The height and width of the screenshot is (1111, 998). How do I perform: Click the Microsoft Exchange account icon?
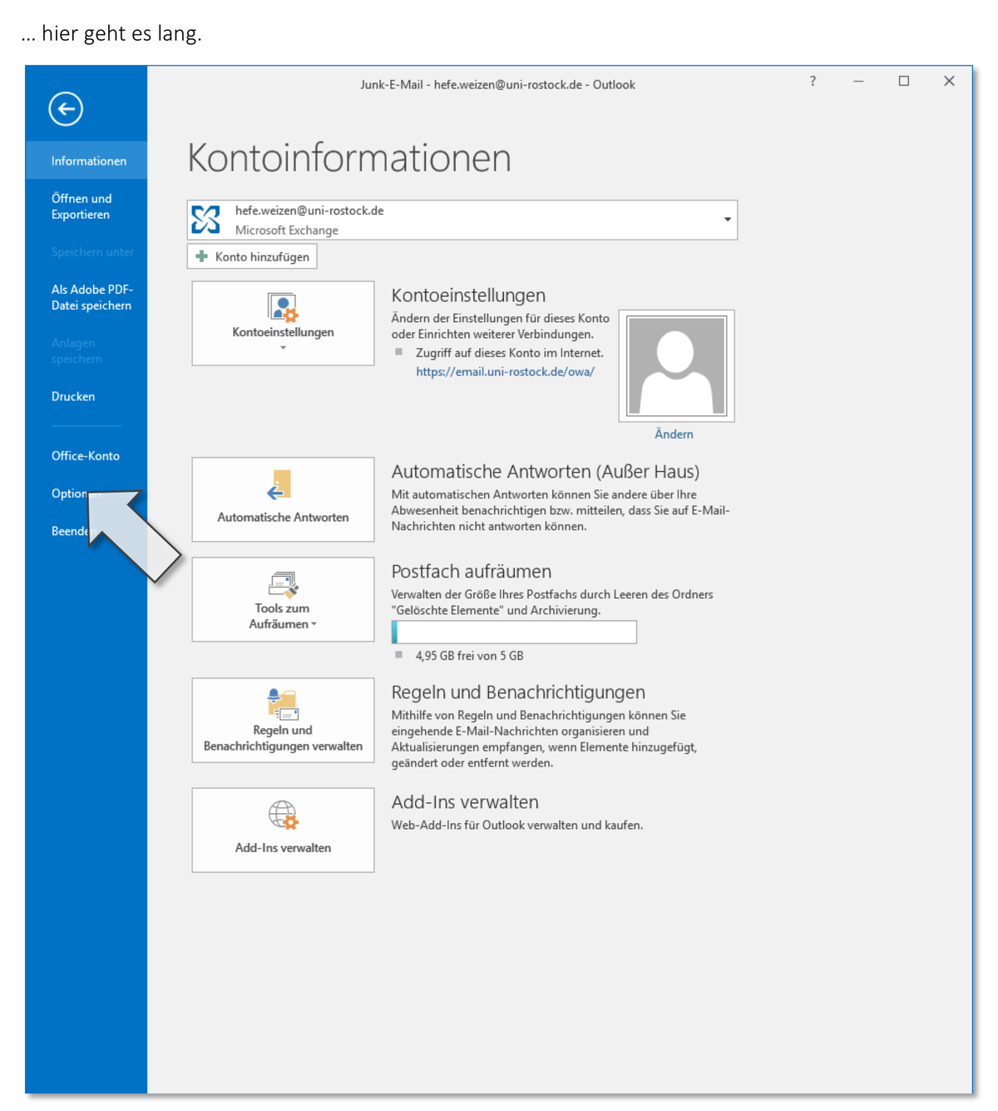[x=206, y=220]
